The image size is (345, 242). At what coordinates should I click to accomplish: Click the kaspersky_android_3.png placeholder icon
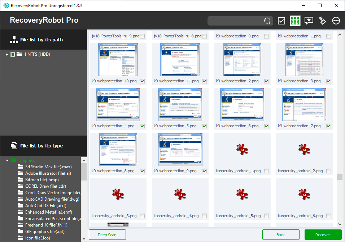tap(118, 194)
